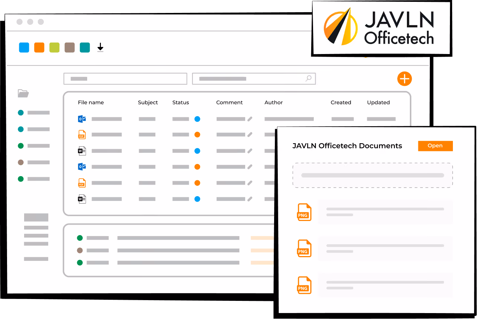Screen dimensions: 477x319
Task: Click the "JAVLN Officetech Documents" panel title
Action: 347,146
